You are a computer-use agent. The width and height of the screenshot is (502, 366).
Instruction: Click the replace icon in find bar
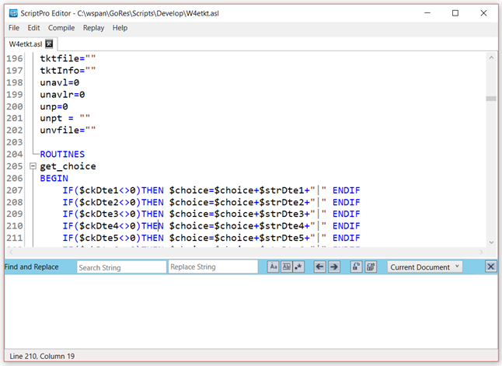[356, 267]
